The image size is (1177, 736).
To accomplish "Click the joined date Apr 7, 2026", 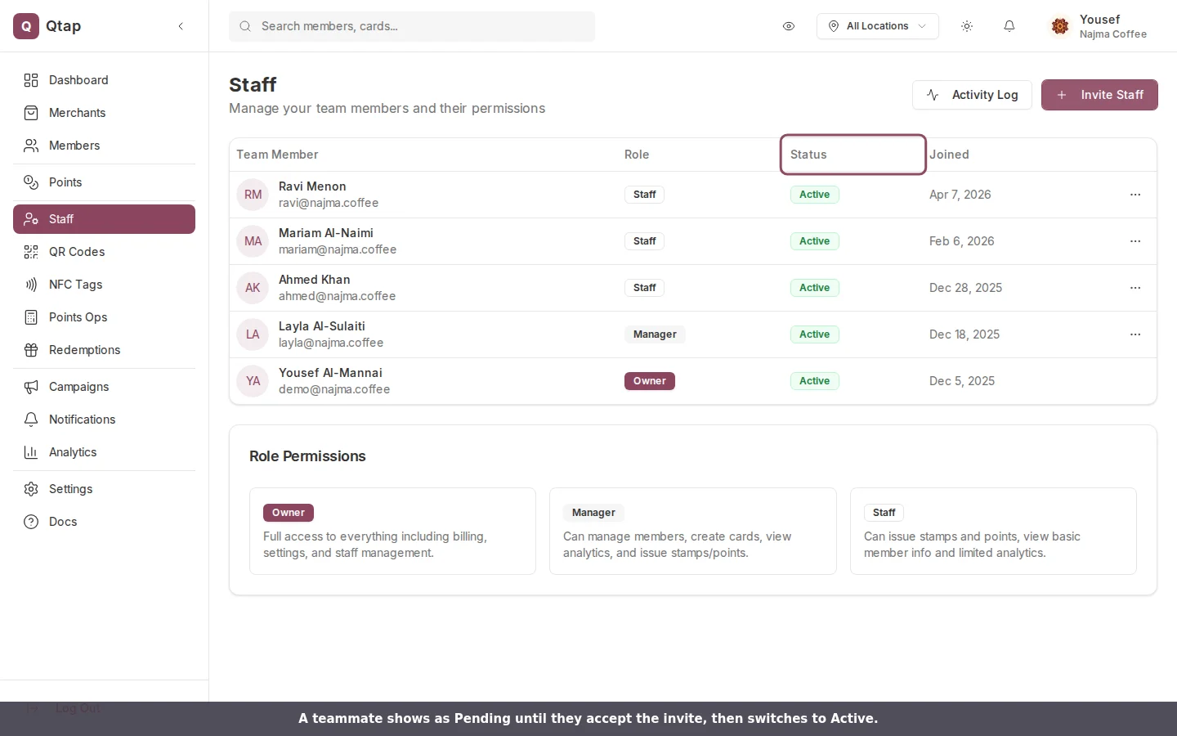I will point(960,195).
